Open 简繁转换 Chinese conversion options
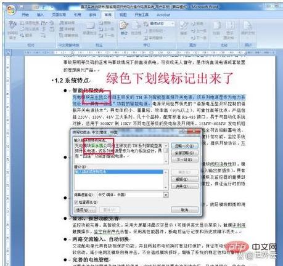Screen dimensions: 283x266 [x=68, y=35]
